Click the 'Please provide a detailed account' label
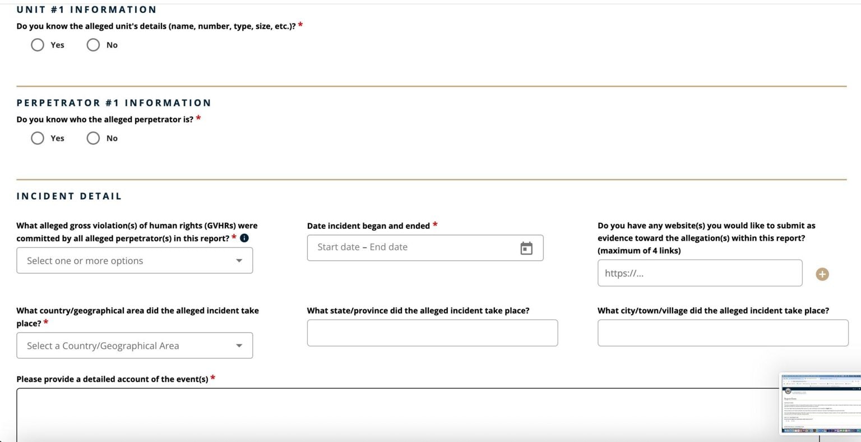 click(112, 379)
